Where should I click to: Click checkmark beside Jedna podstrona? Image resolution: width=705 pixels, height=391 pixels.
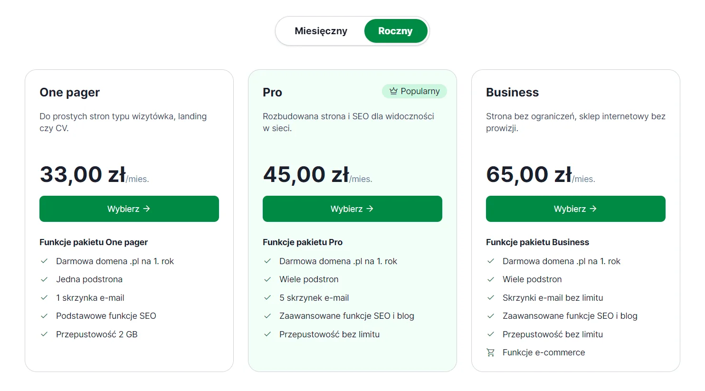click(44, 279)
